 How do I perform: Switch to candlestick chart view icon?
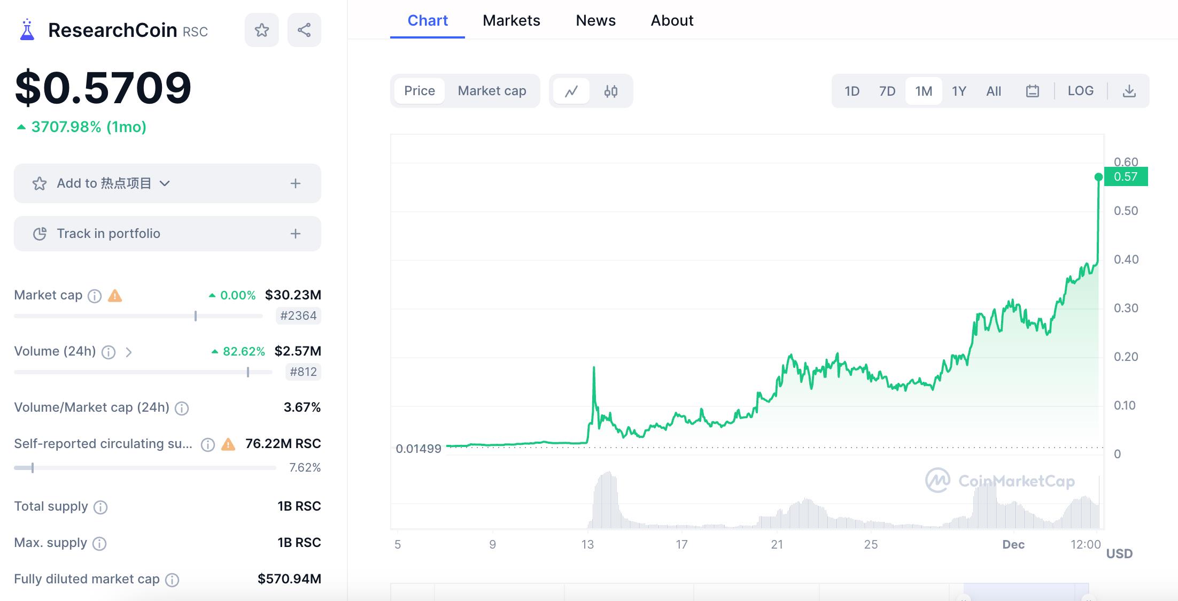click(x=610, y=91)
